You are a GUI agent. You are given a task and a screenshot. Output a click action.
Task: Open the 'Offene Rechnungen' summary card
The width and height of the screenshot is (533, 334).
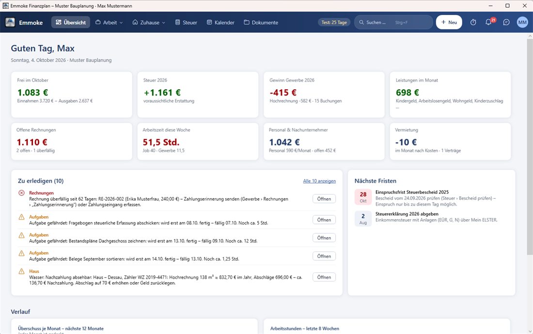click(72, 141)
